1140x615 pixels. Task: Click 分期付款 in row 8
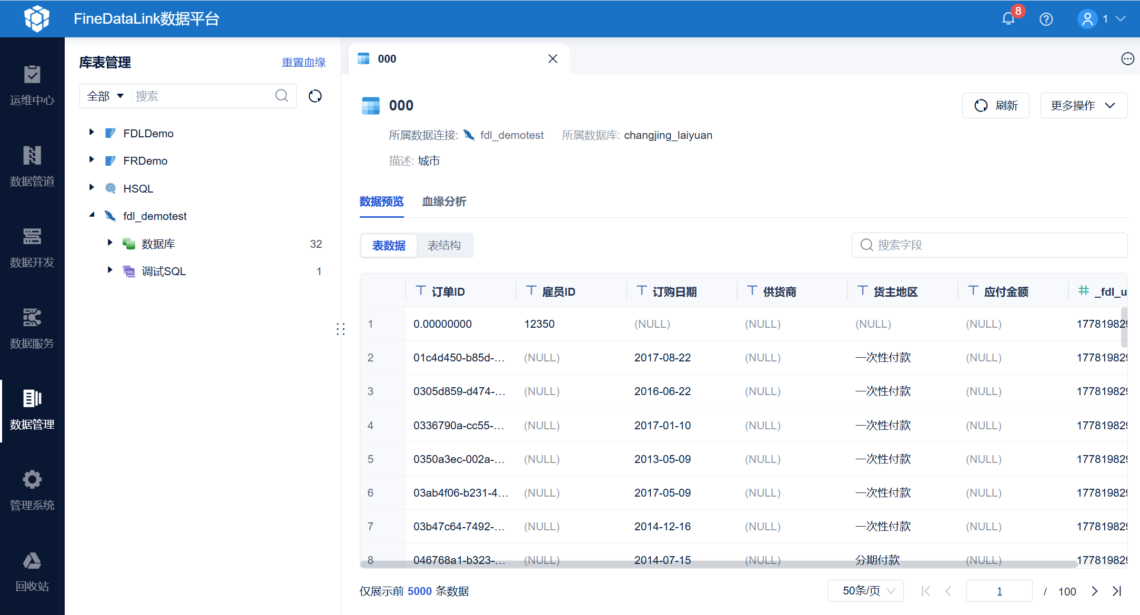tap(877, 560)
